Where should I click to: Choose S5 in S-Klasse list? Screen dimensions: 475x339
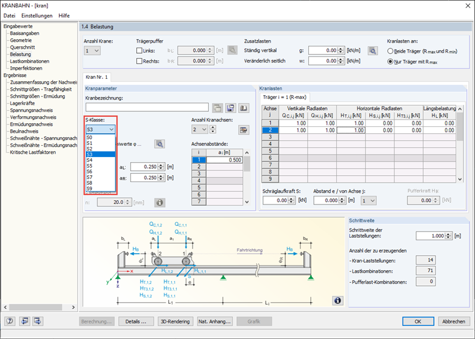click(x=100, y=166)
